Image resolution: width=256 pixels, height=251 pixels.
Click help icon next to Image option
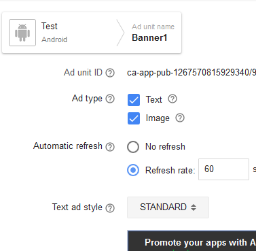pos(180,118)
